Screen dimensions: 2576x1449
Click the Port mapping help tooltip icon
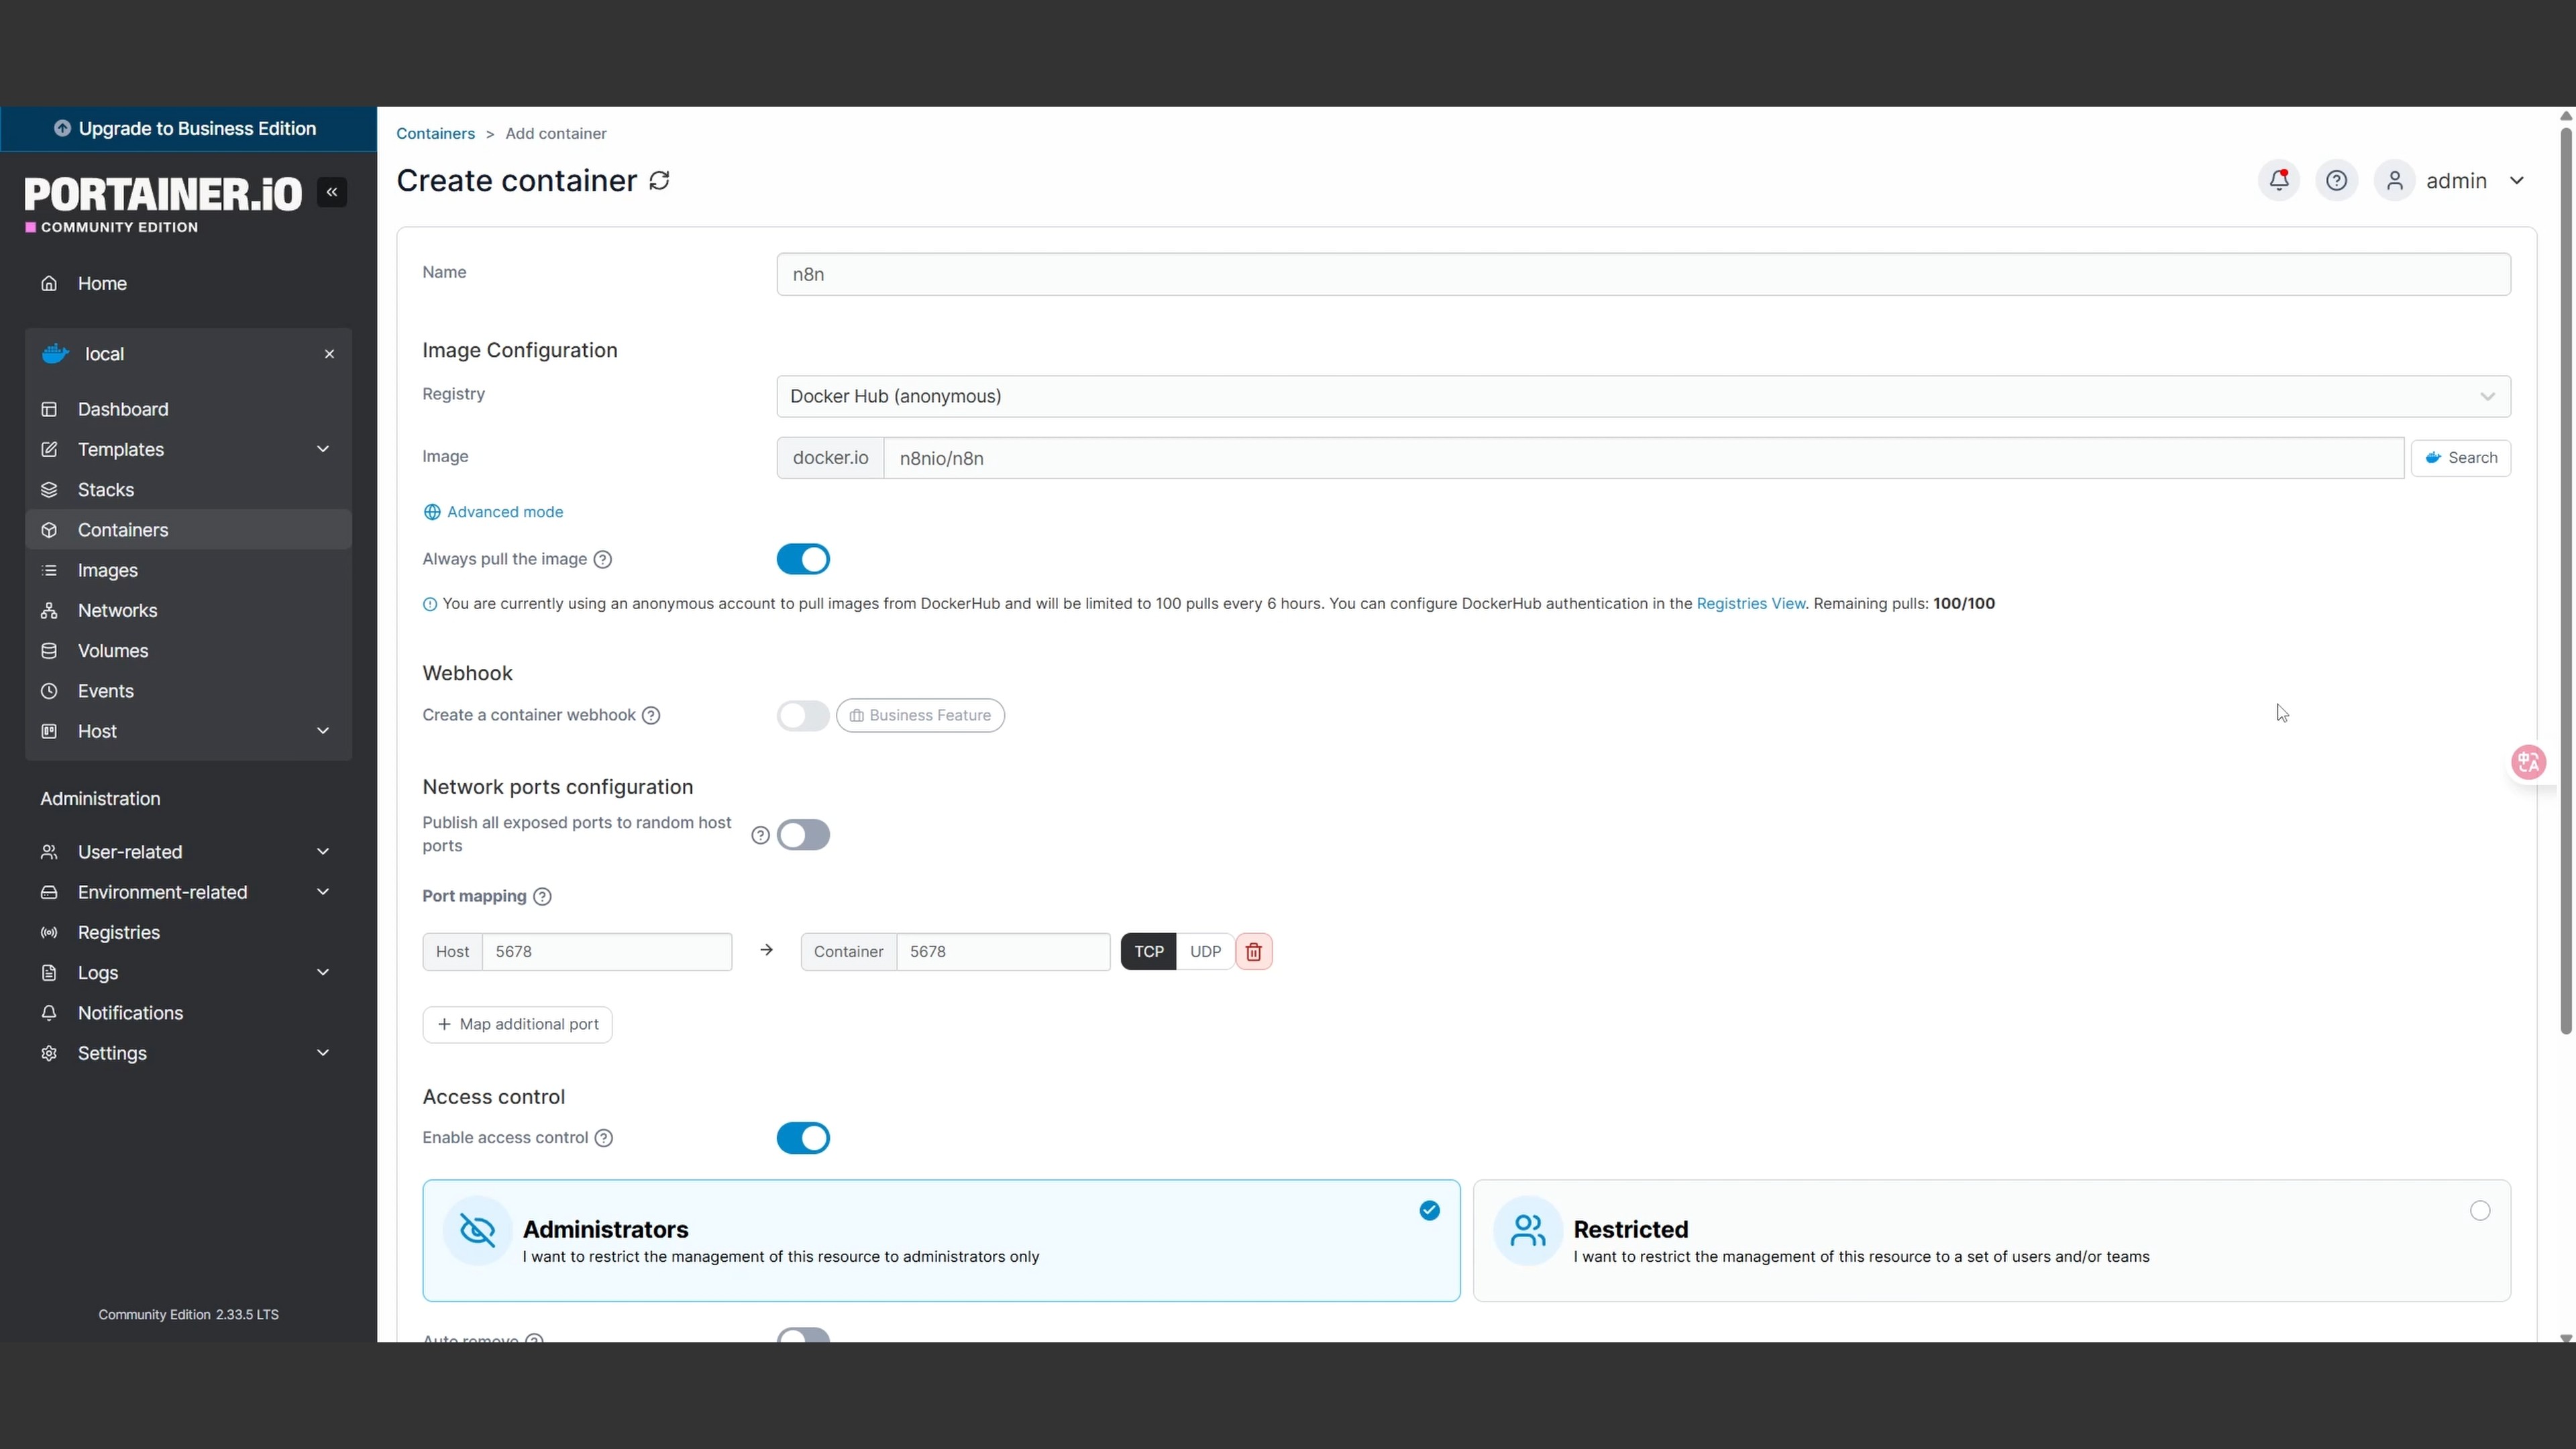coord(542,896)
